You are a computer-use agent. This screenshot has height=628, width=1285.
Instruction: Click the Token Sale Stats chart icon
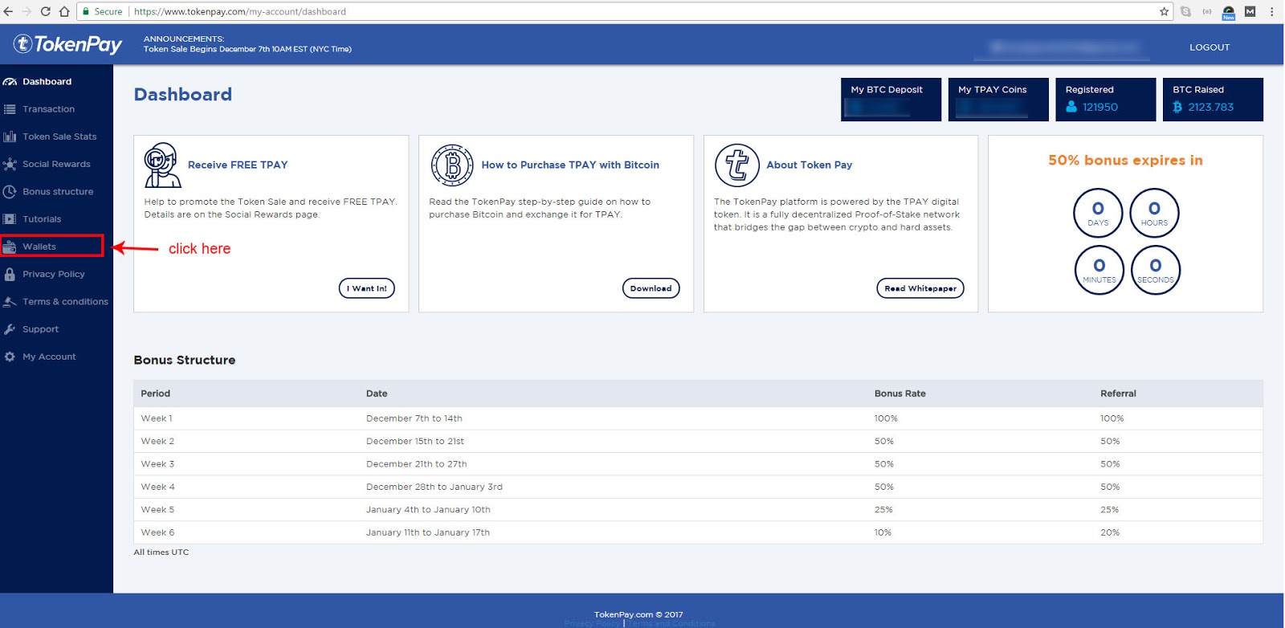click(10, 137)
